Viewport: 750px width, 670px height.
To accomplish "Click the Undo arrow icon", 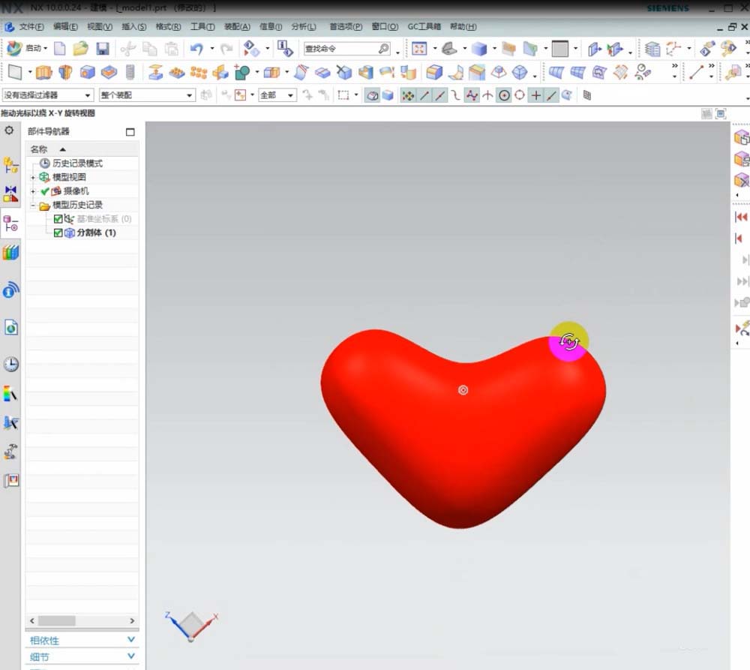I will 196,49.
